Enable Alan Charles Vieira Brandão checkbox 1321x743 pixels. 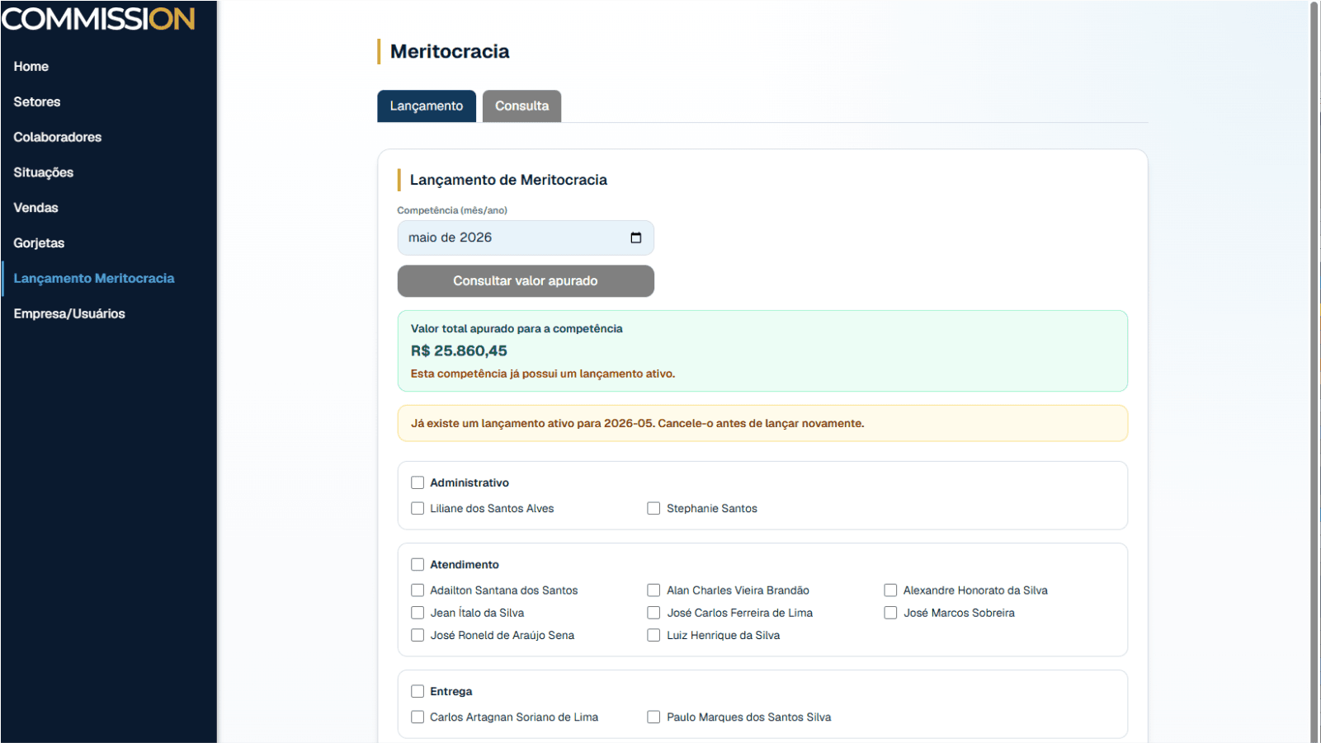(x=653, y=590)
